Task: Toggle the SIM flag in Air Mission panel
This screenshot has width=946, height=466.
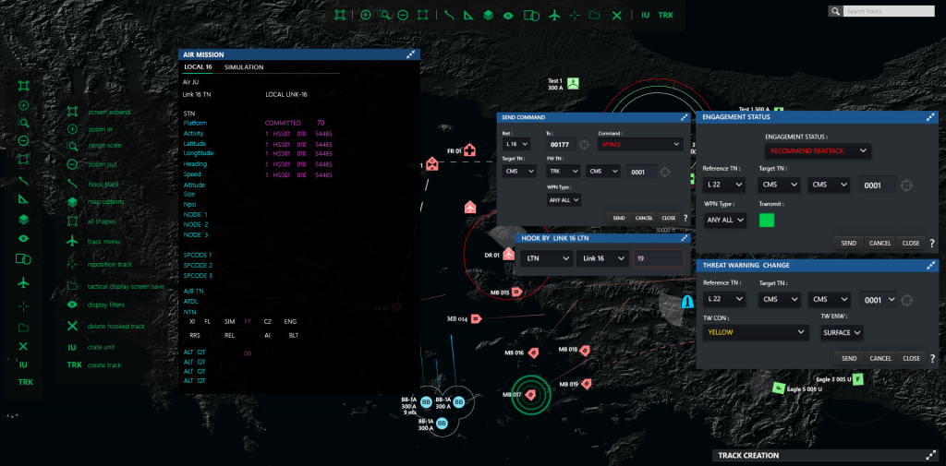Action: pos(229,321)
